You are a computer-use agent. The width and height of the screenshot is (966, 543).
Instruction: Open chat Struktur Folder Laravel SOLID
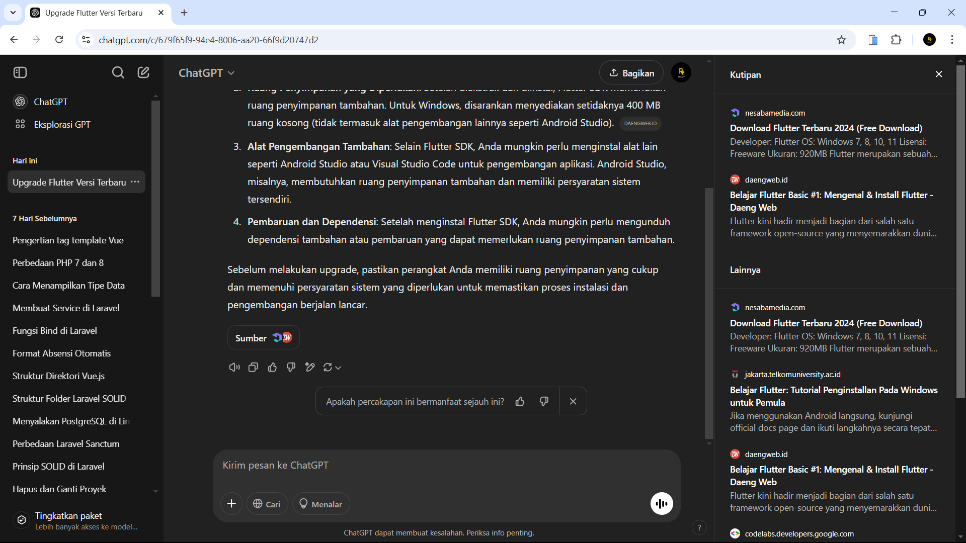[76, 399]
